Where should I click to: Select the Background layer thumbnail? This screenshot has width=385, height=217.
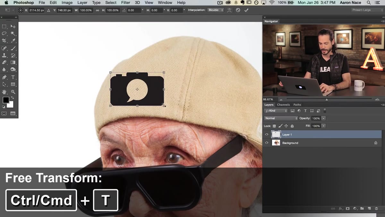coord(276,143)
